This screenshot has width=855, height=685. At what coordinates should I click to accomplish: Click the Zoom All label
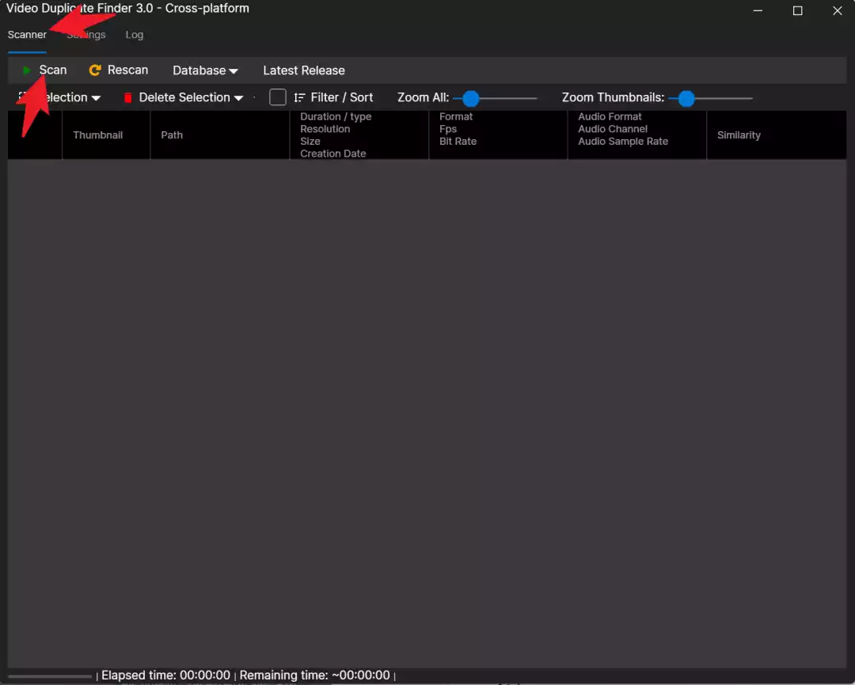pyautogui.click(x=423, y=97)
